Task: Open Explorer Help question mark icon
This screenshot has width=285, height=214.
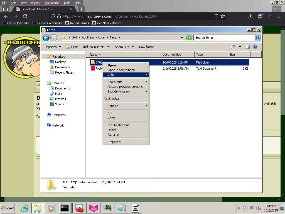Action: click(255, 47)
